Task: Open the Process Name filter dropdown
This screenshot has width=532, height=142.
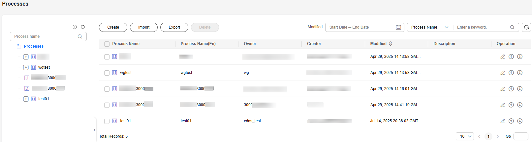Action: click(429, 27)
